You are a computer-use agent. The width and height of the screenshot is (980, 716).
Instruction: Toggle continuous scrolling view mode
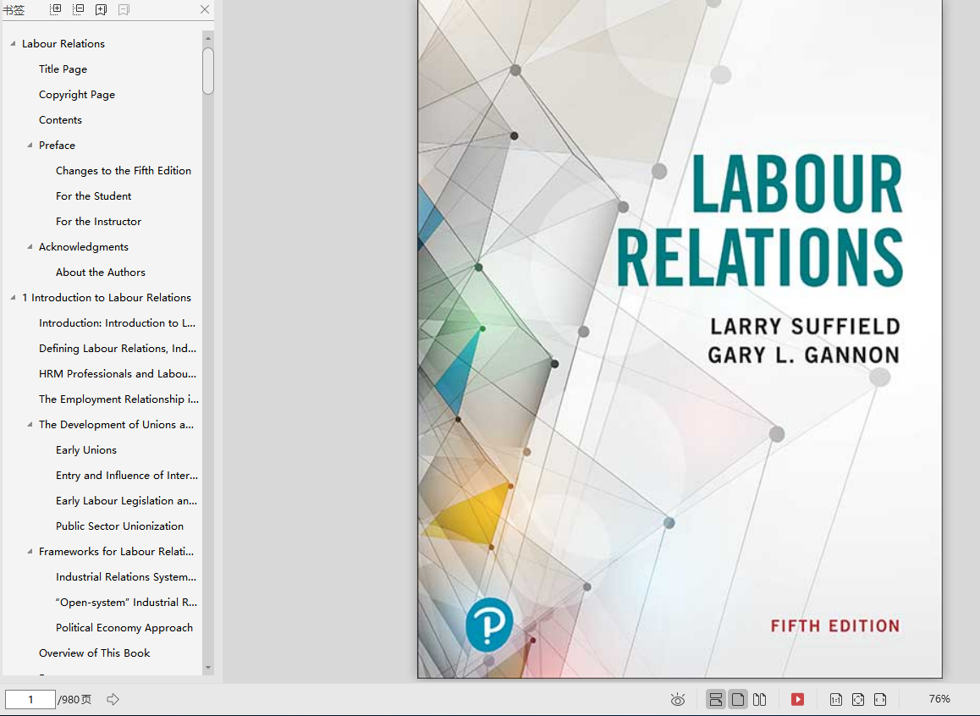click(x=716, y=699)
